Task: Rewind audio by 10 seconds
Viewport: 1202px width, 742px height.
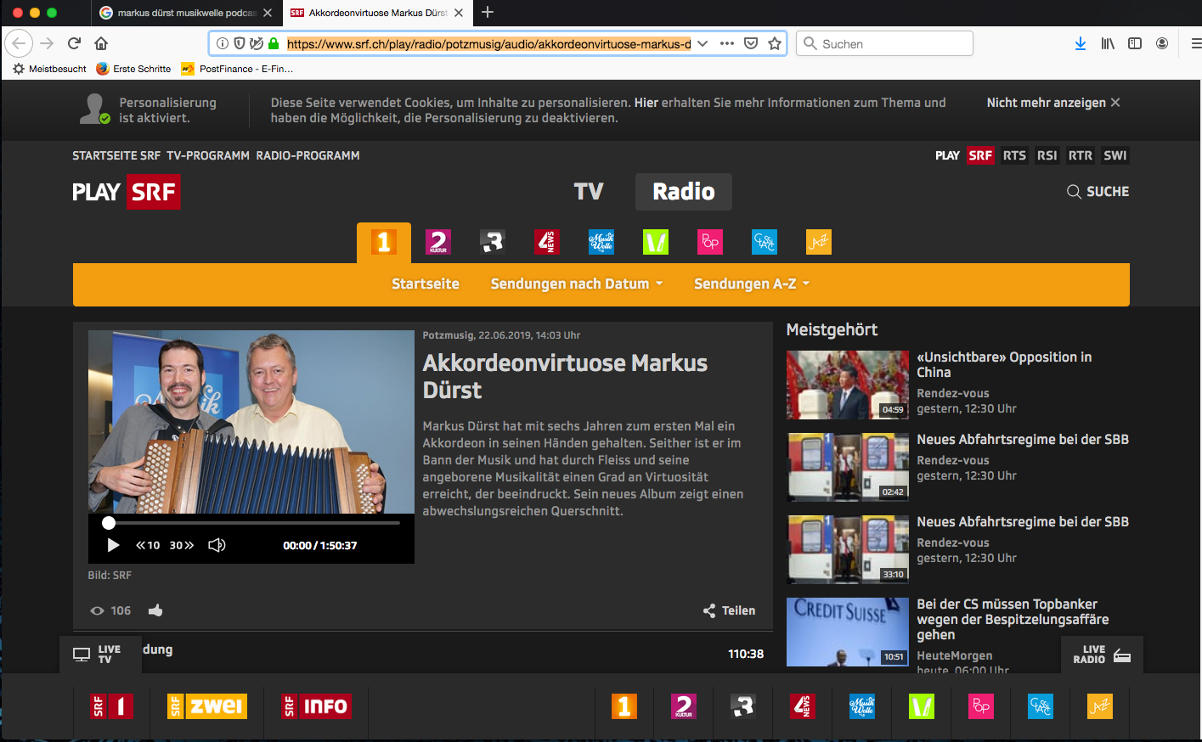Action: (148, 545)
